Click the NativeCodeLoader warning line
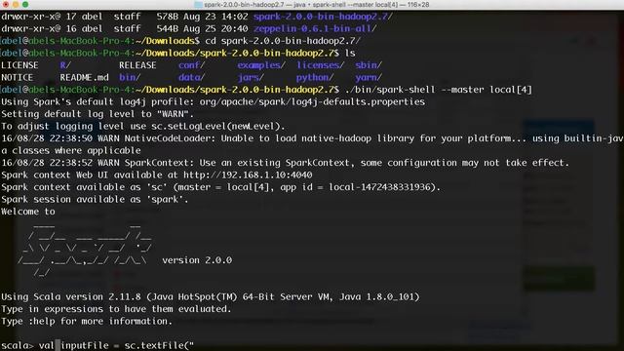This screenshot has width=624, height=351. 312,138
